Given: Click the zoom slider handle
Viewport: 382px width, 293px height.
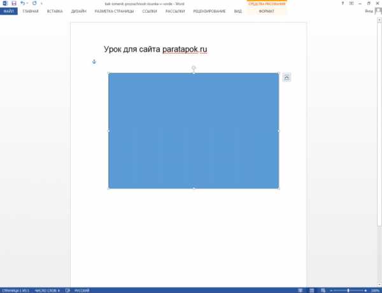Looking at the screenshot, I should coord(348,290).
